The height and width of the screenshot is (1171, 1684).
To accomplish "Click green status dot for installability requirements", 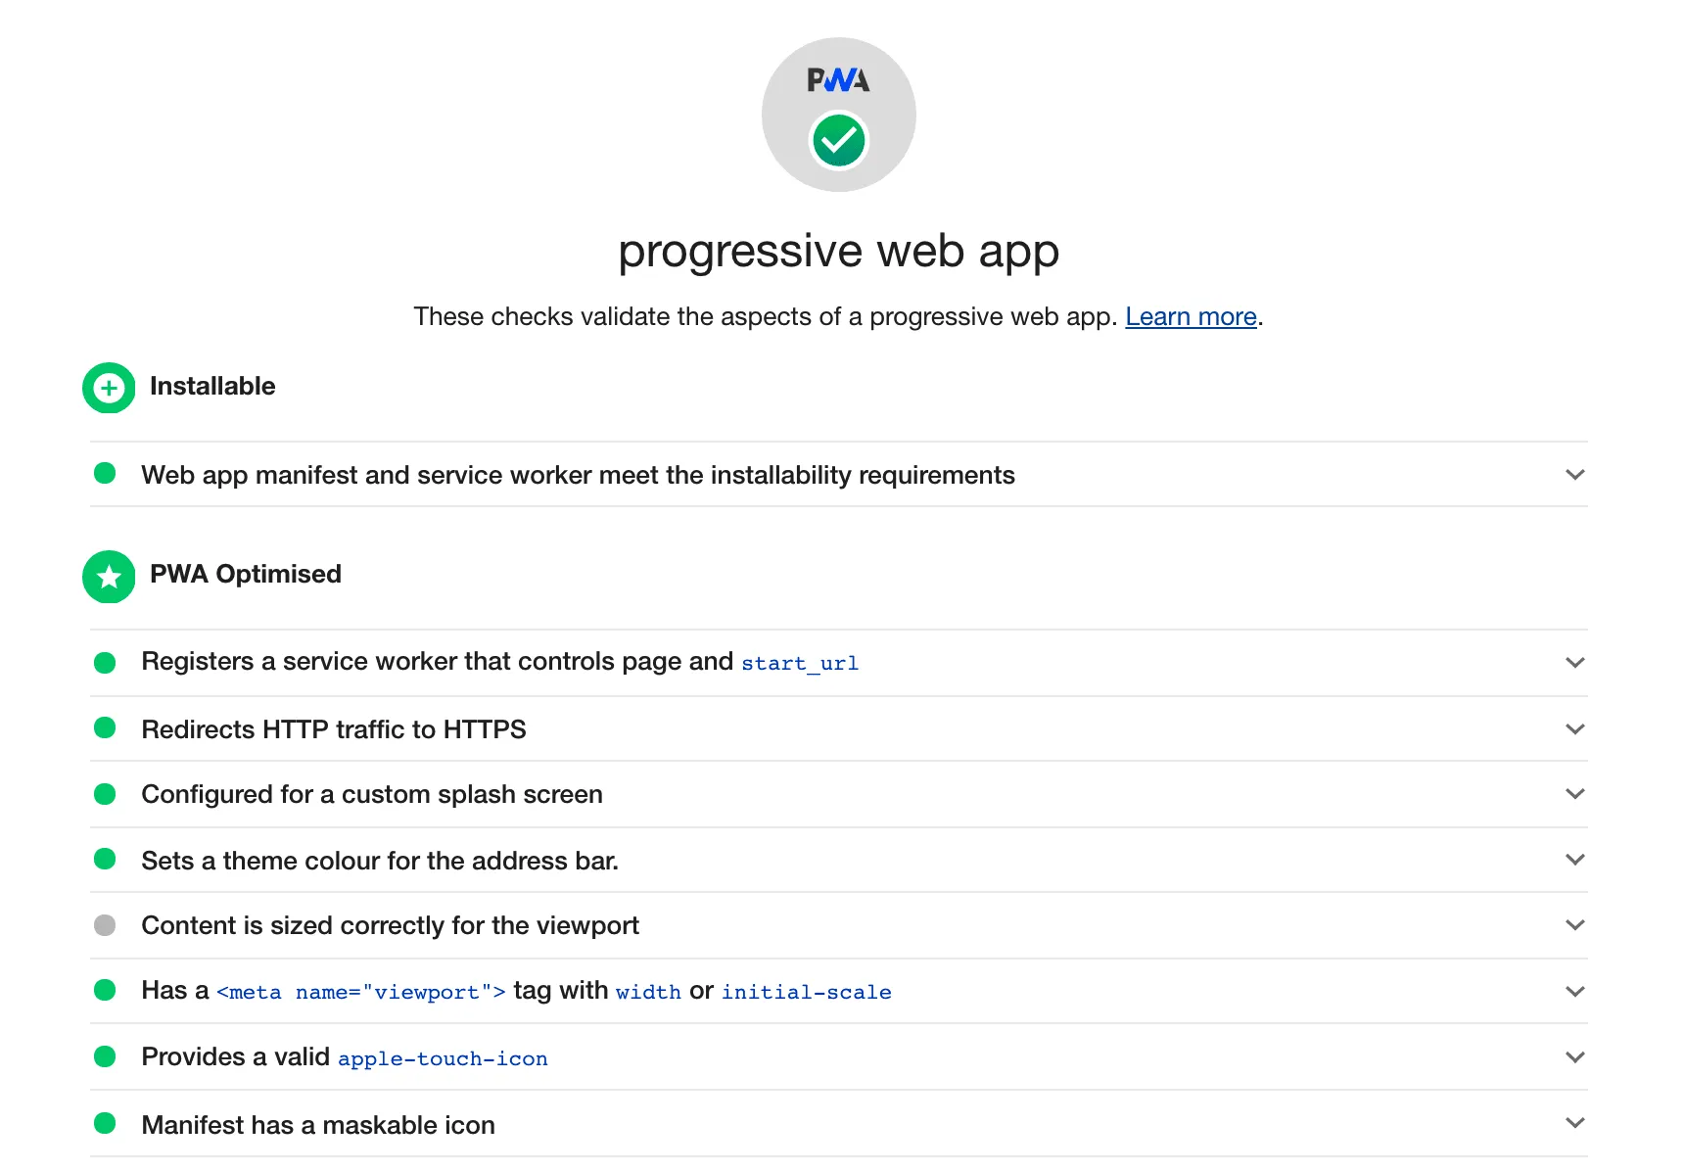I will click(105, 474).
